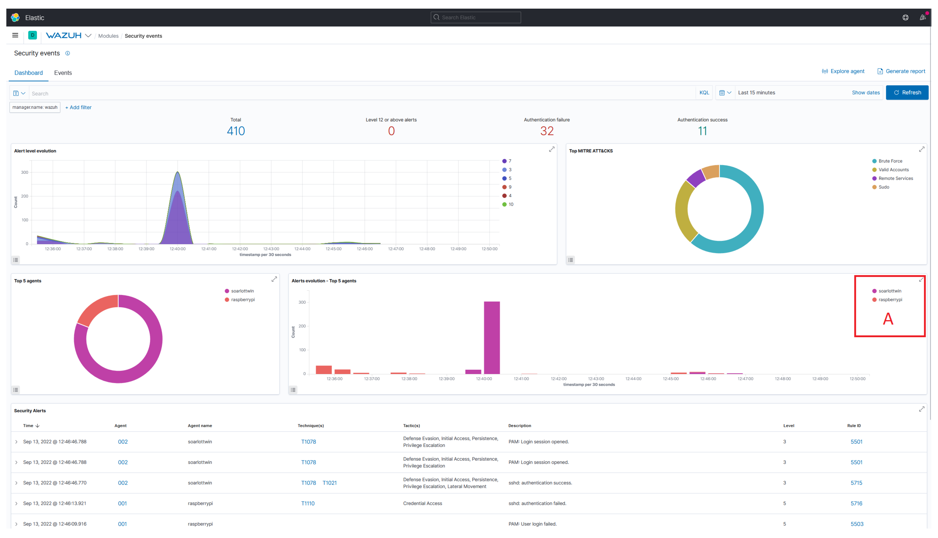Open the hamburger navigation menu

15,35
